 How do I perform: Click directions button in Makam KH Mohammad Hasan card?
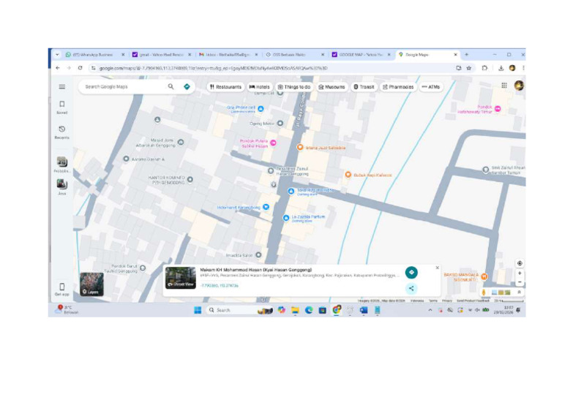pyautogui.click(x=411, y=273)
